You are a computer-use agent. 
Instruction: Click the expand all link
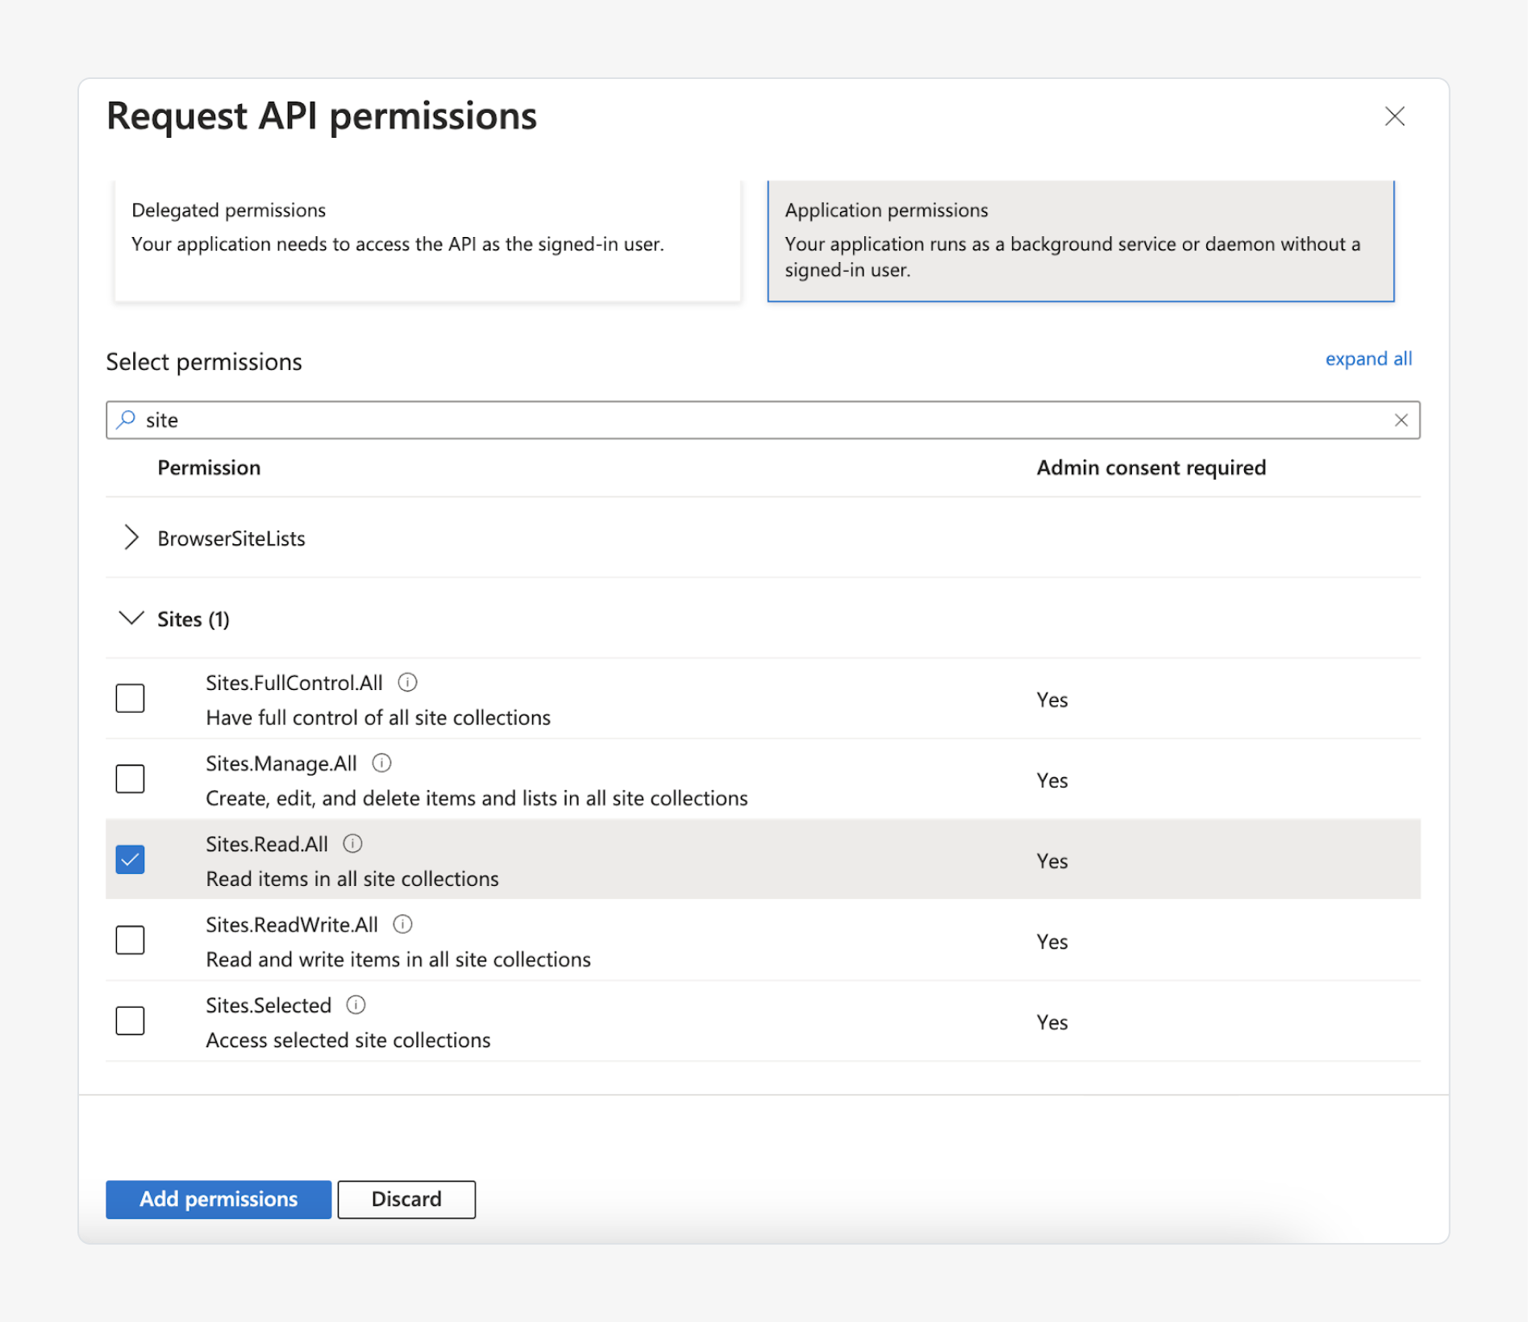[1368, 359]
